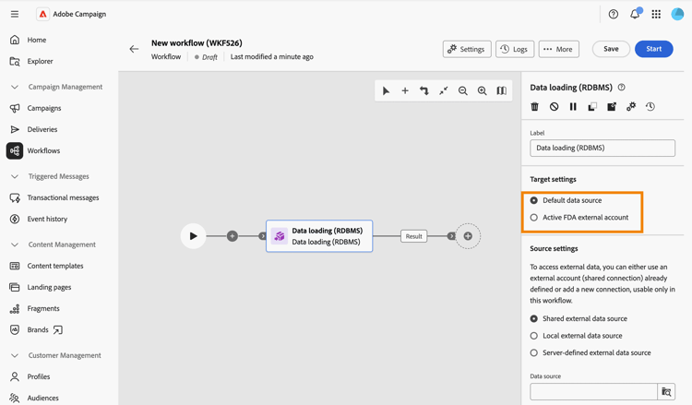Screen dimensions: 692x405
Task: Click the workflow start play node
Action: 194,236
